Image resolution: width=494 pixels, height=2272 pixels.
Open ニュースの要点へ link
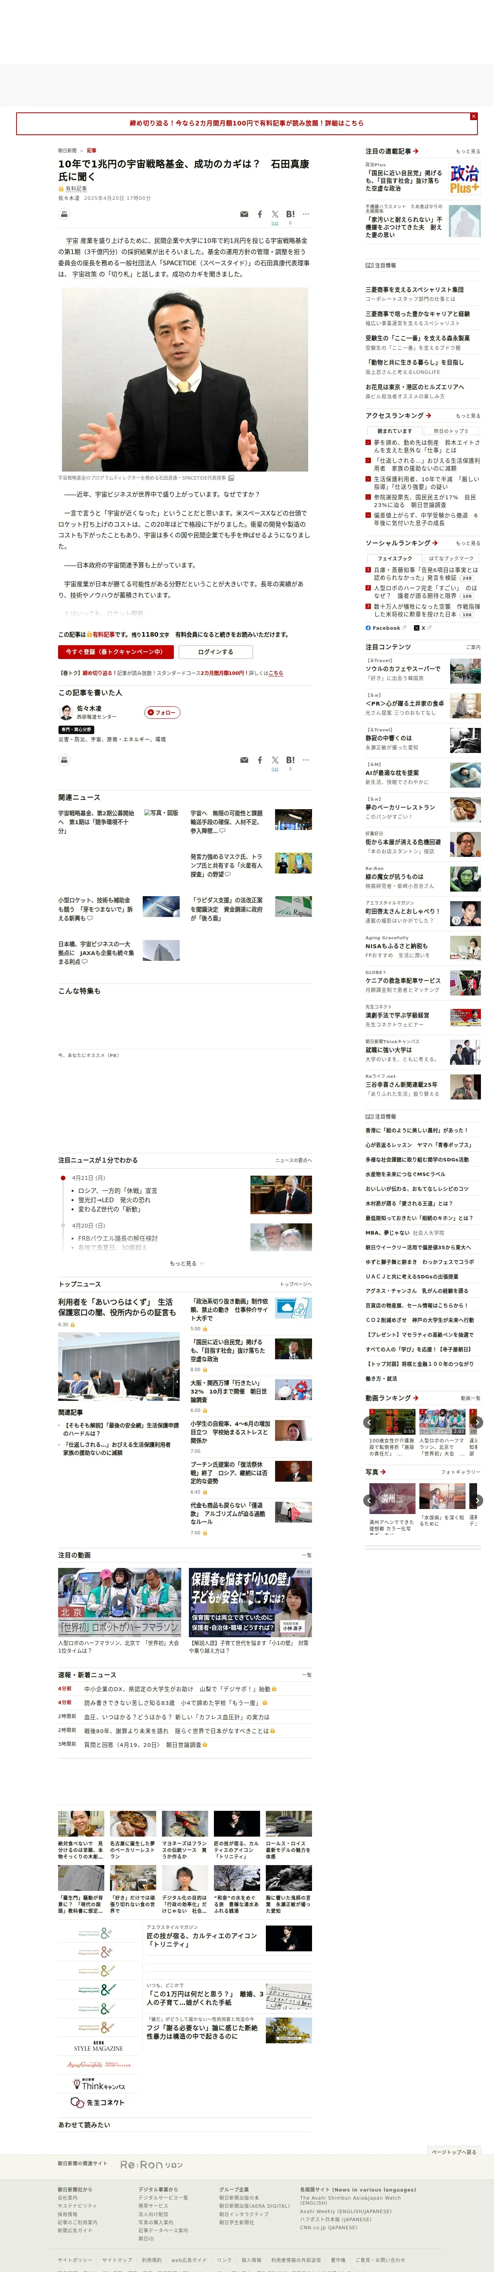(x=294, y=1160)
